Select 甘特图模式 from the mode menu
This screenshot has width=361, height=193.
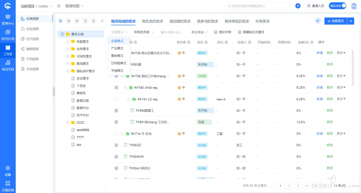click(119, 63)
